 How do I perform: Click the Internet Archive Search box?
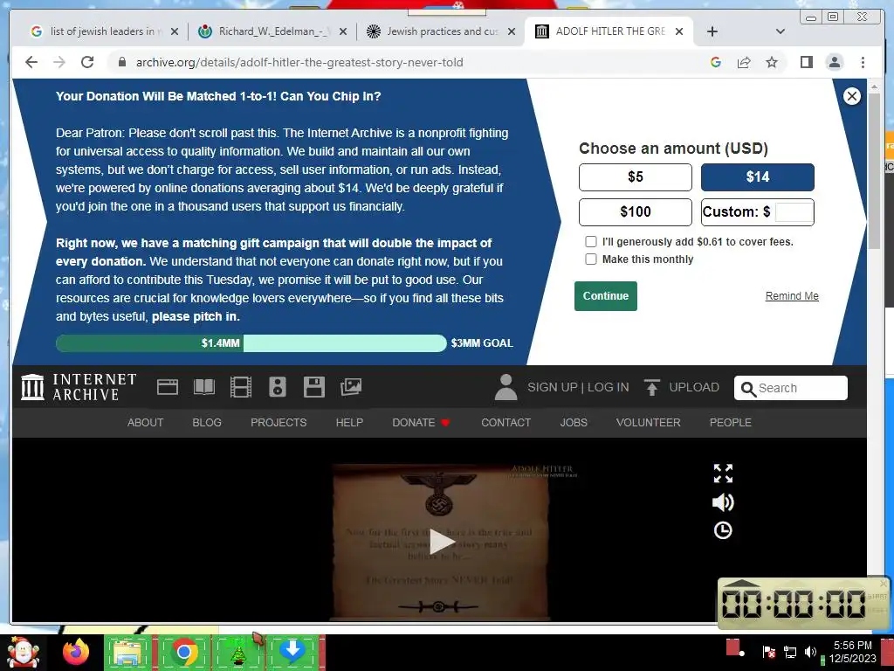tap(791, 388)
